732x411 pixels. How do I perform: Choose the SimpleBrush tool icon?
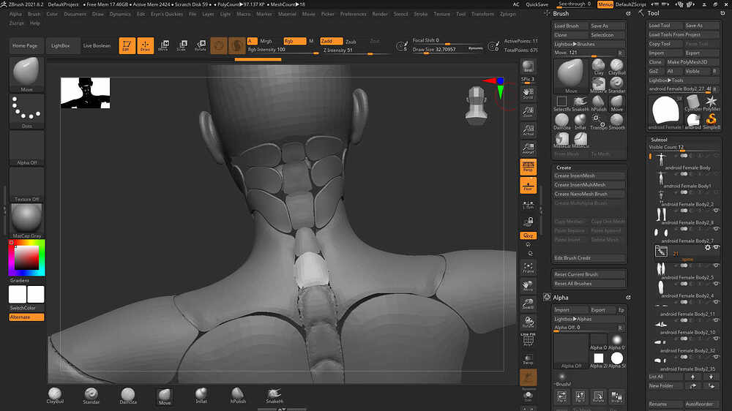coord(711,121)
